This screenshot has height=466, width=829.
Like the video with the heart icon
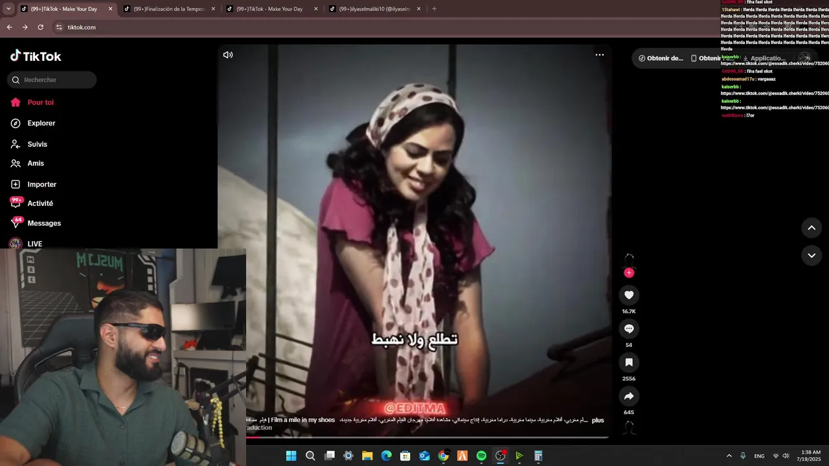(x=629, y=295)
